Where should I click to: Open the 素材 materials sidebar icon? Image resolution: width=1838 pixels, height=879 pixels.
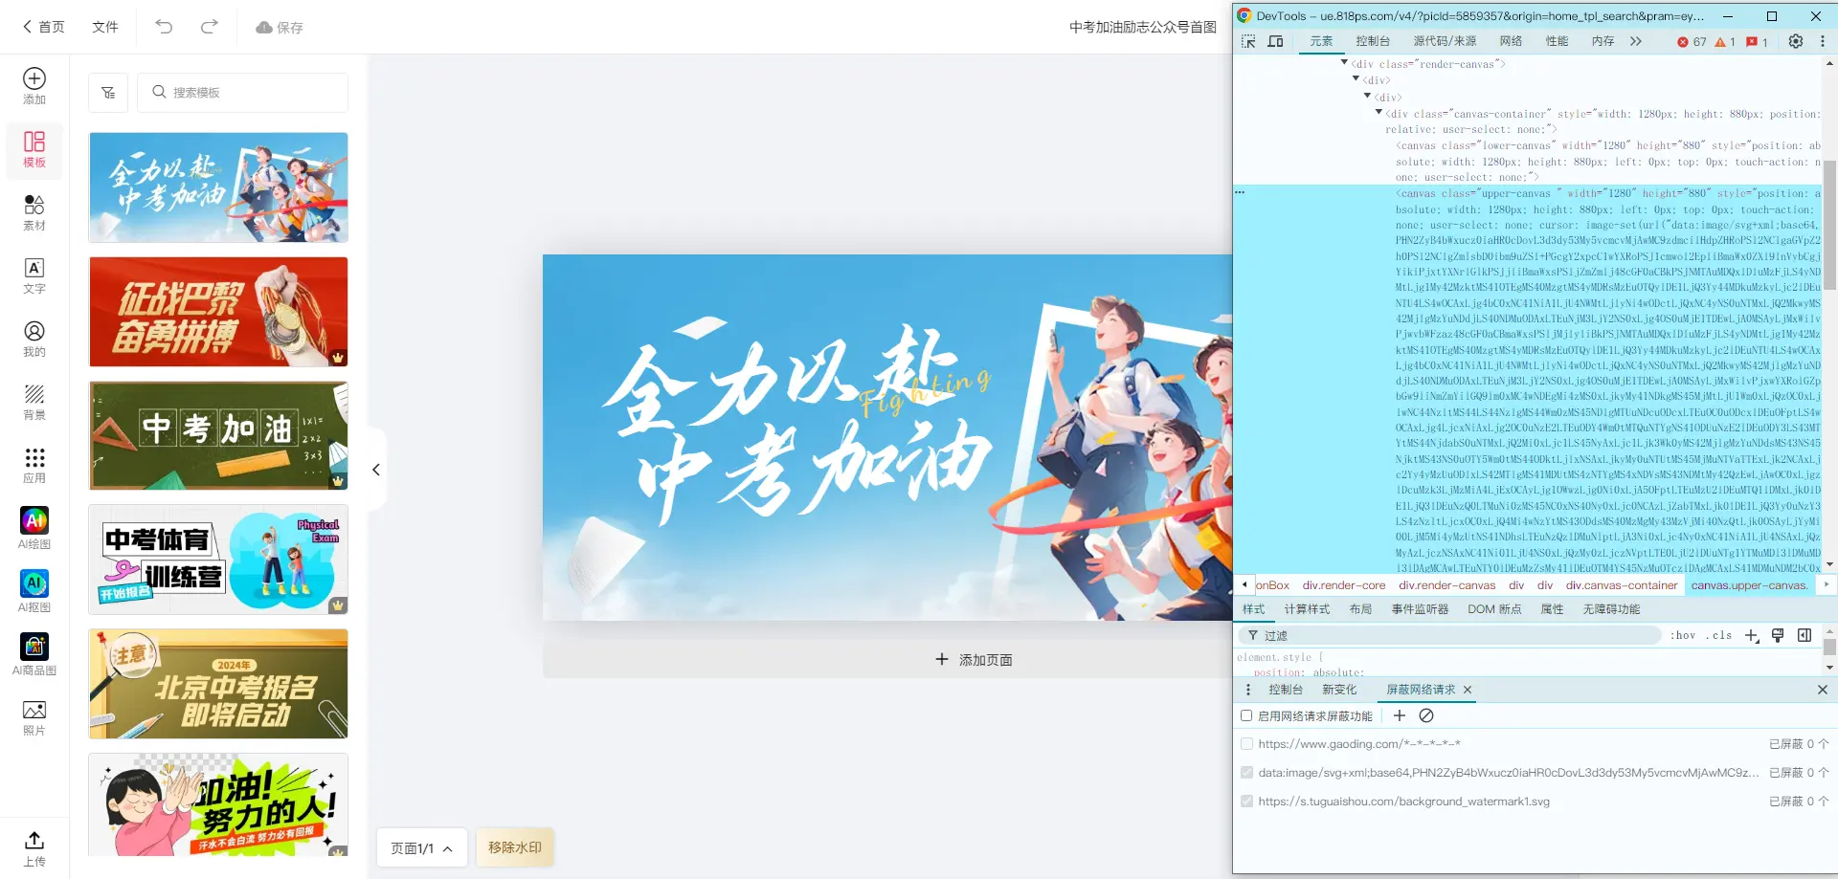(x=34, y=212)
